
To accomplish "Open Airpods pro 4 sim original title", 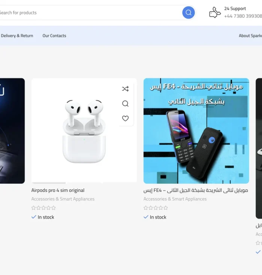I will [x=58, y=190].
